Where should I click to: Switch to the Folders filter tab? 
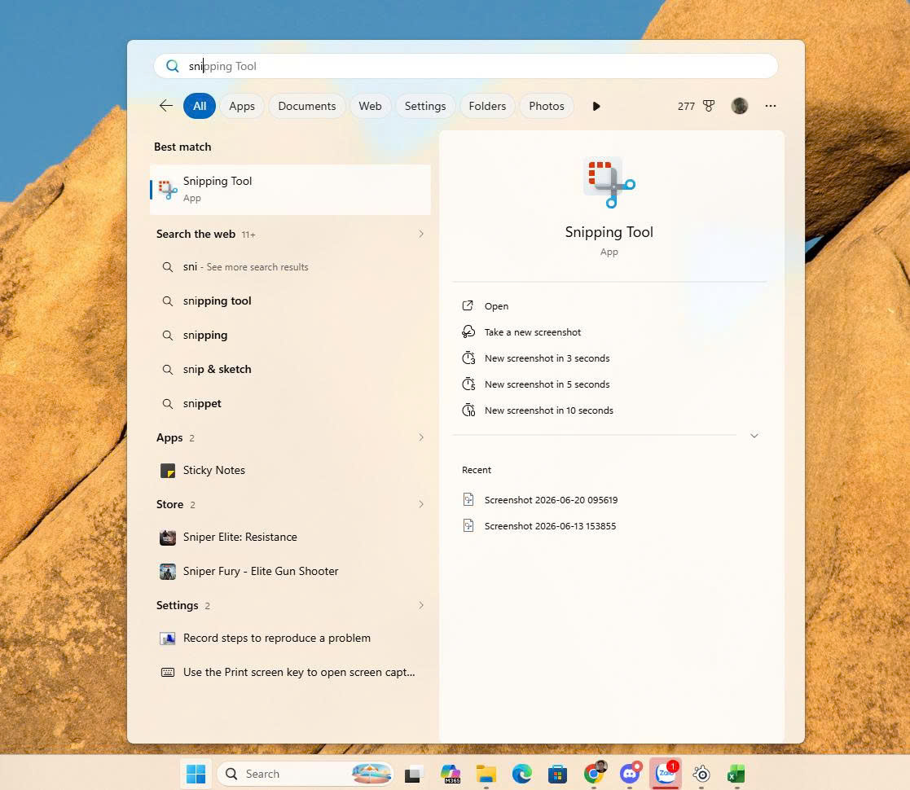[x=487, y=106]
